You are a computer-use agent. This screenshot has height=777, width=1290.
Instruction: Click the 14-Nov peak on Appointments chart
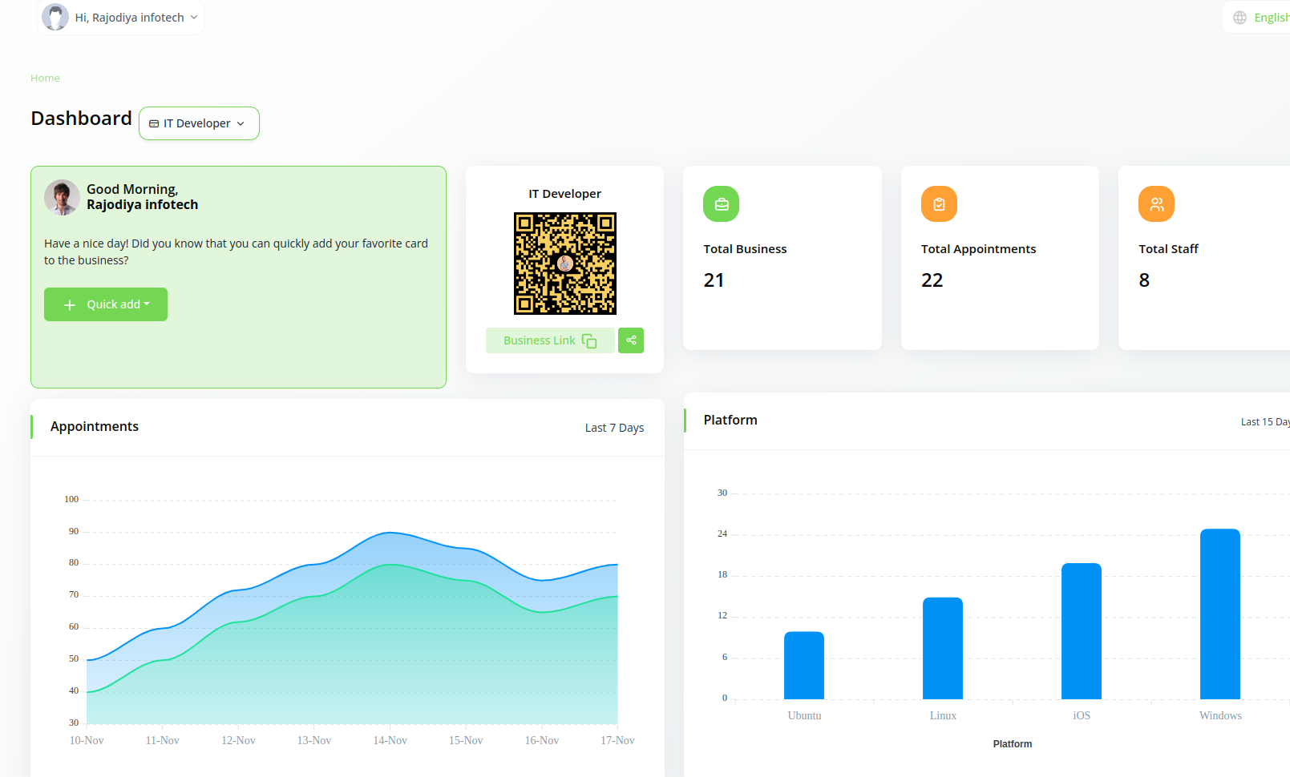390,533
